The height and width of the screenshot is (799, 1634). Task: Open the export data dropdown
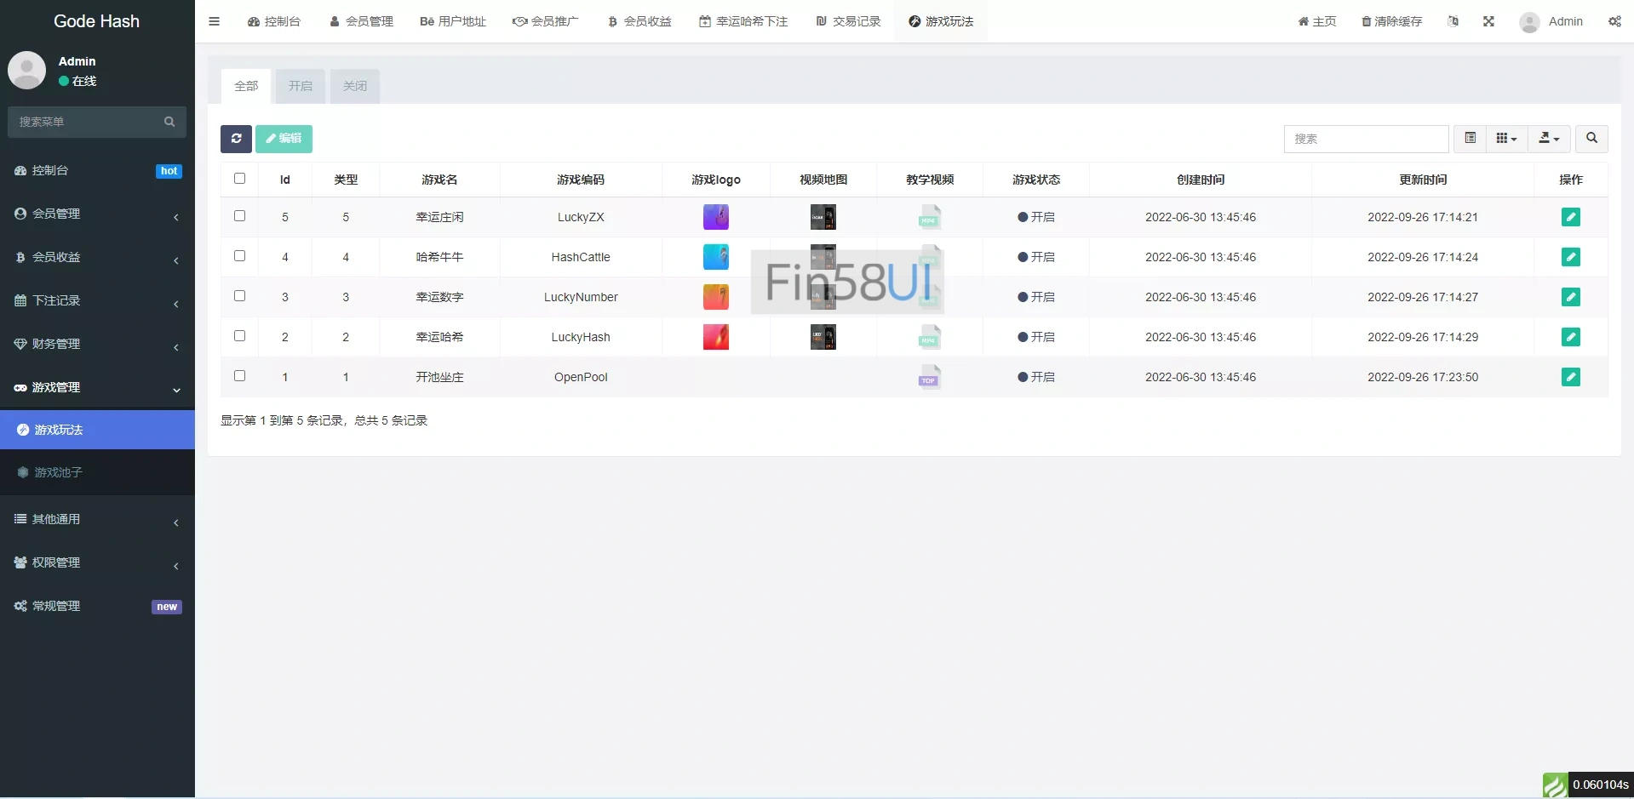click(x=1549, y=138)
